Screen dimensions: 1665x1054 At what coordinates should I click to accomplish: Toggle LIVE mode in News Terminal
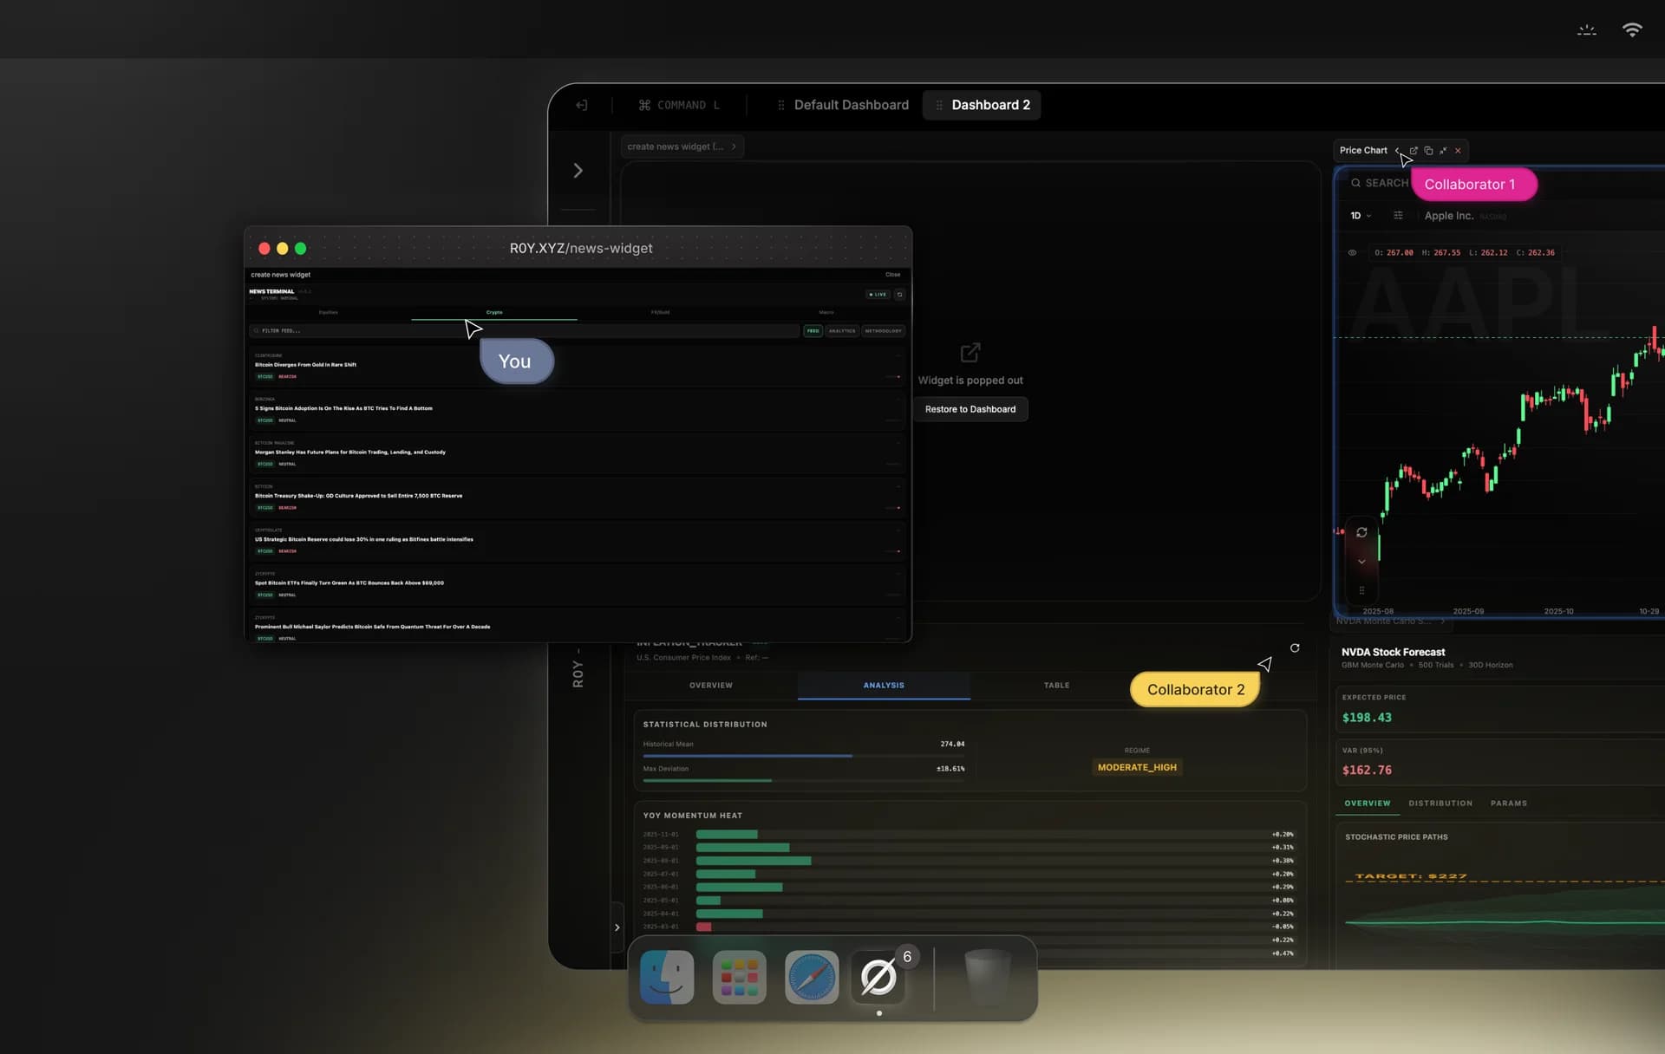click(878, 294)
